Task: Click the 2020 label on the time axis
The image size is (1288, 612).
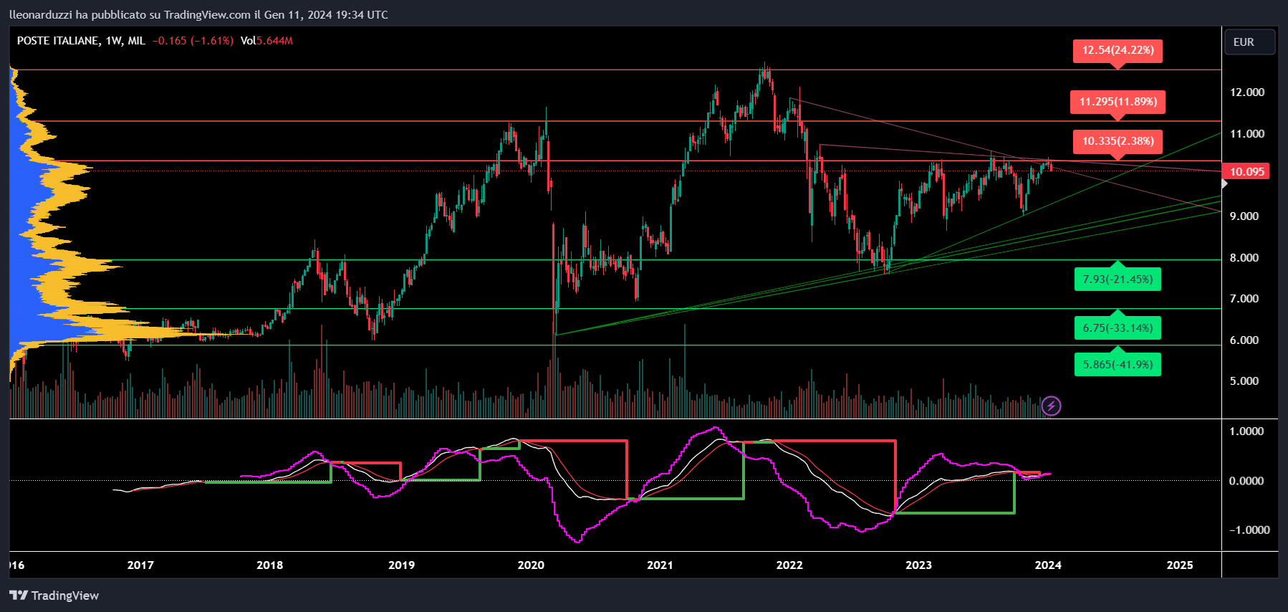Action: 531,565
